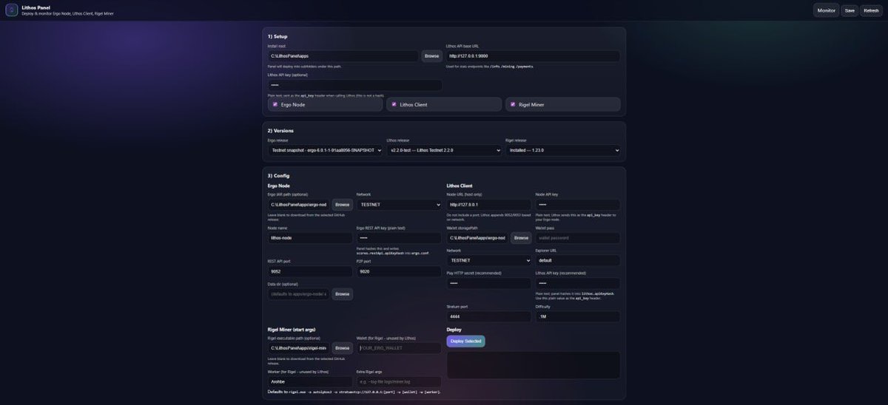Viewport: 888px width, 405px height.
Task: Open the Monitor view
Action: click(826, 10)
